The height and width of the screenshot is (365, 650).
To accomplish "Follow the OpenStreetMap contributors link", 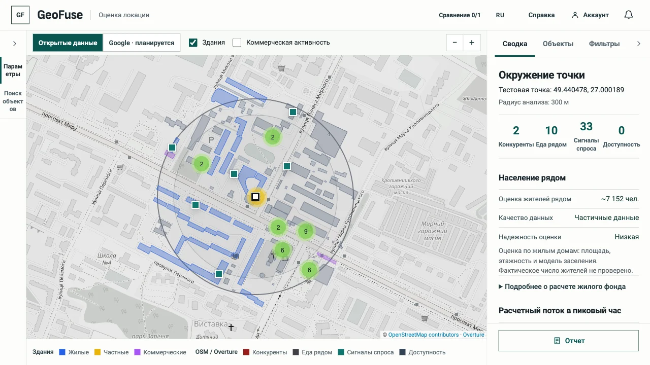I will pos(424,335).
